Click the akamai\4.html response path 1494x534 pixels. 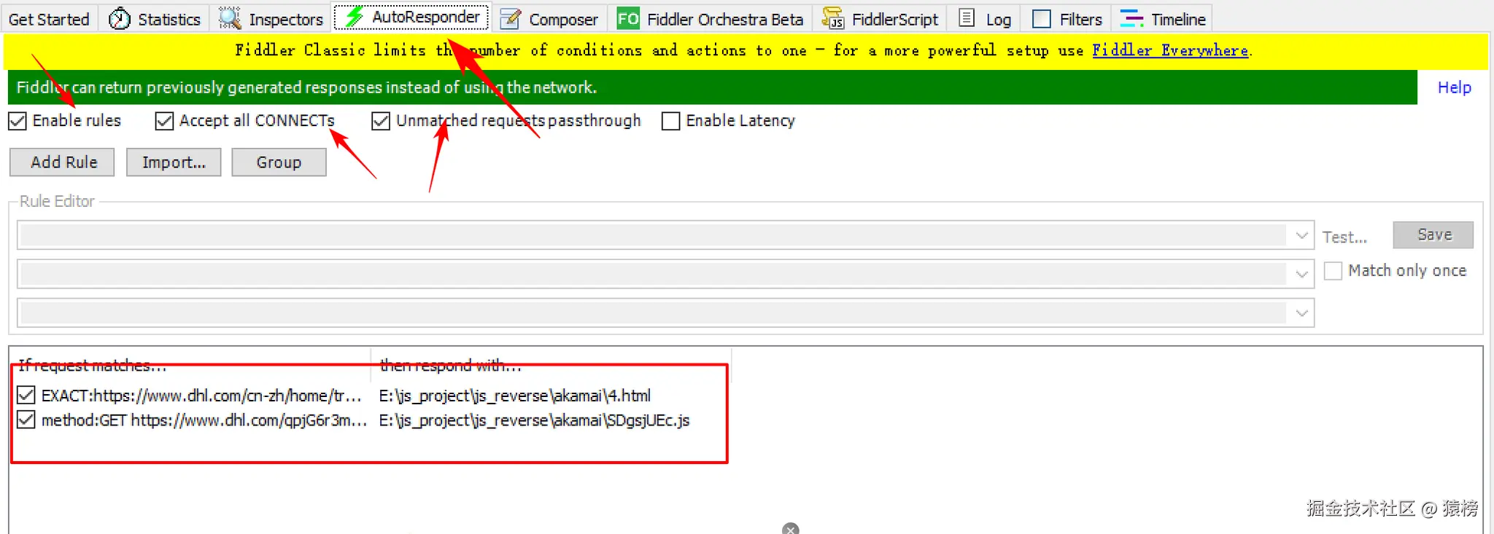(515, 396)
